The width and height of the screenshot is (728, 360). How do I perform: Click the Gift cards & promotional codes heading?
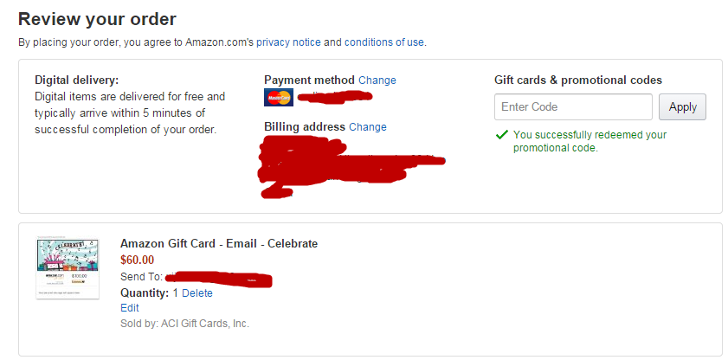pyautogui.click(x=578, y=80)
